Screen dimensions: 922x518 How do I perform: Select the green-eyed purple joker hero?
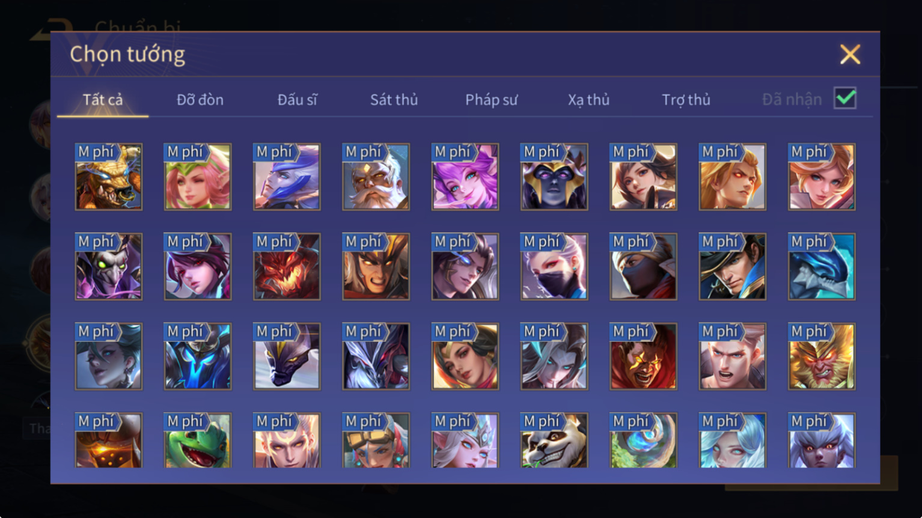click(109, 267)
